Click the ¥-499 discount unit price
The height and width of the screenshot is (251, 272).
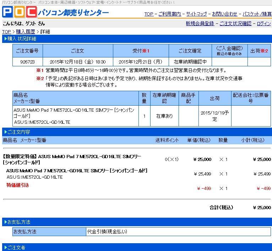click(204, 189)
